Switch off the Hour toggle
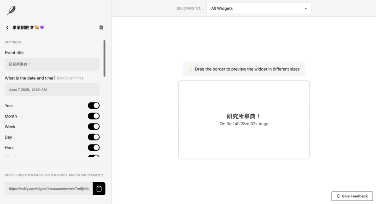 [x=94, y=147]
